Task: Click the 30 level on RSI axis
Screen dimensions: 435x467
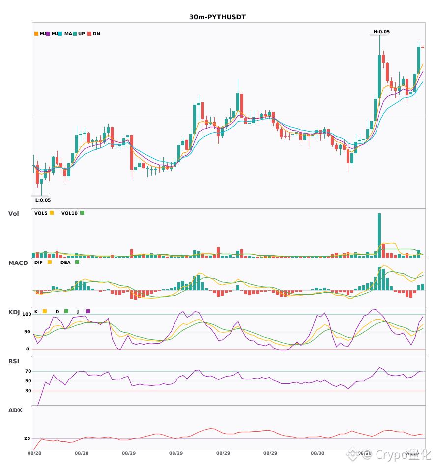Action: [28, 391]
